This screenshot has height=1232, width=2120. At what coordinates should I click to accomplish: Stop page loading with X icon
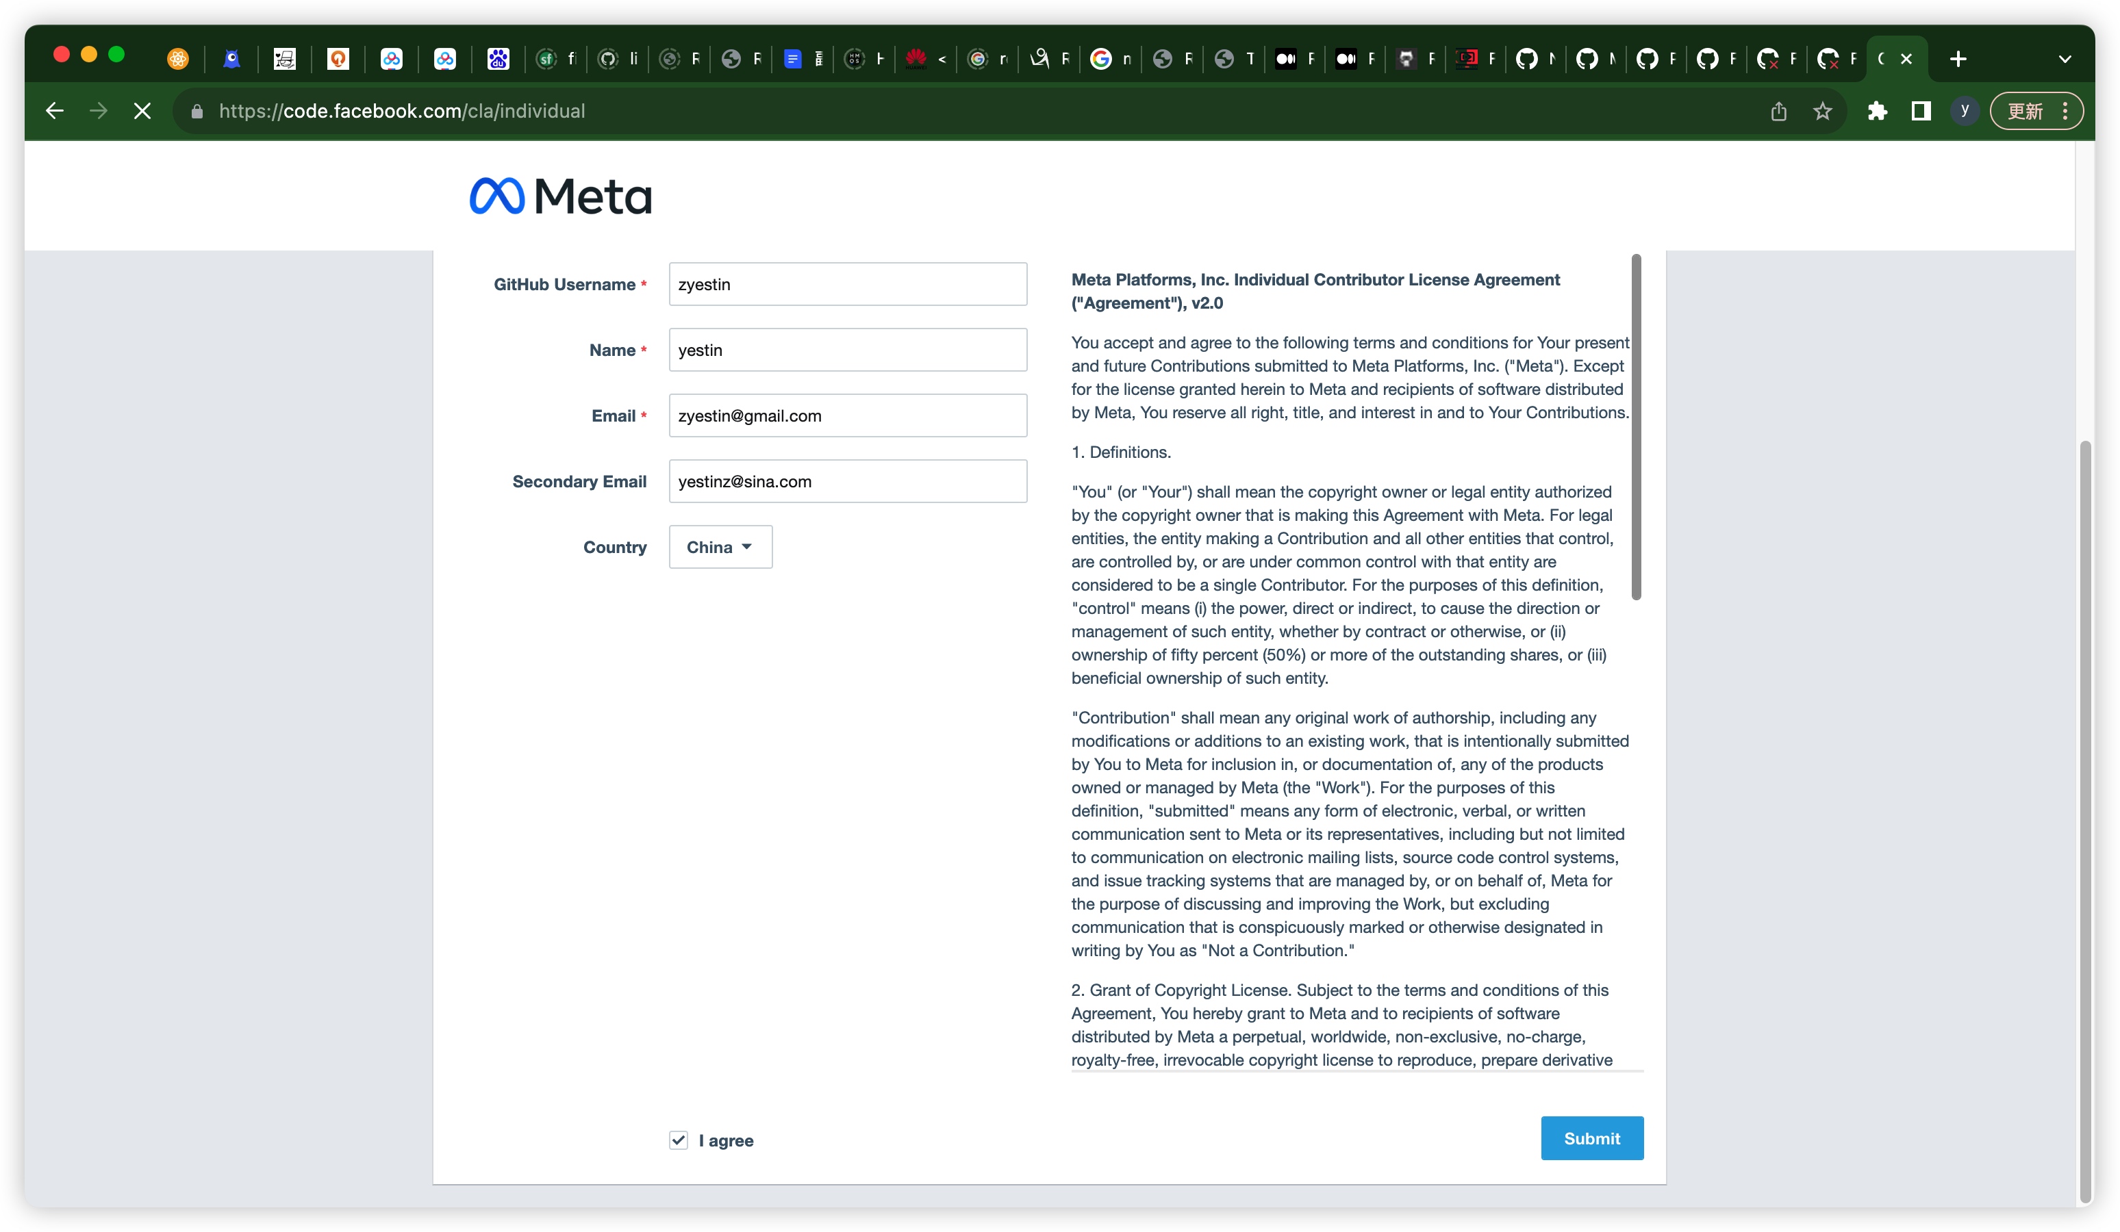(x=142, y=111)
